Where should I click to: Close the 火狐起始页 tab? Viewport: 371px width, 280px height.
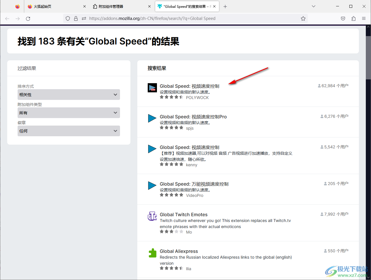pyautogui.click(x=85, y=6)
